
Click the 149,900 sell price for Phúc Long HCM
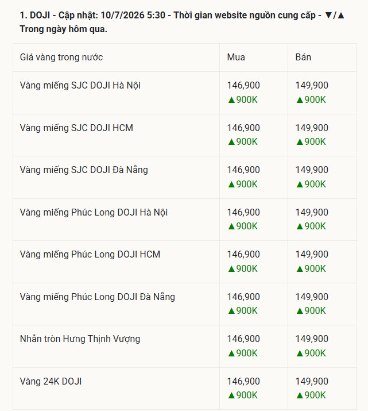(x=312, y=254)
